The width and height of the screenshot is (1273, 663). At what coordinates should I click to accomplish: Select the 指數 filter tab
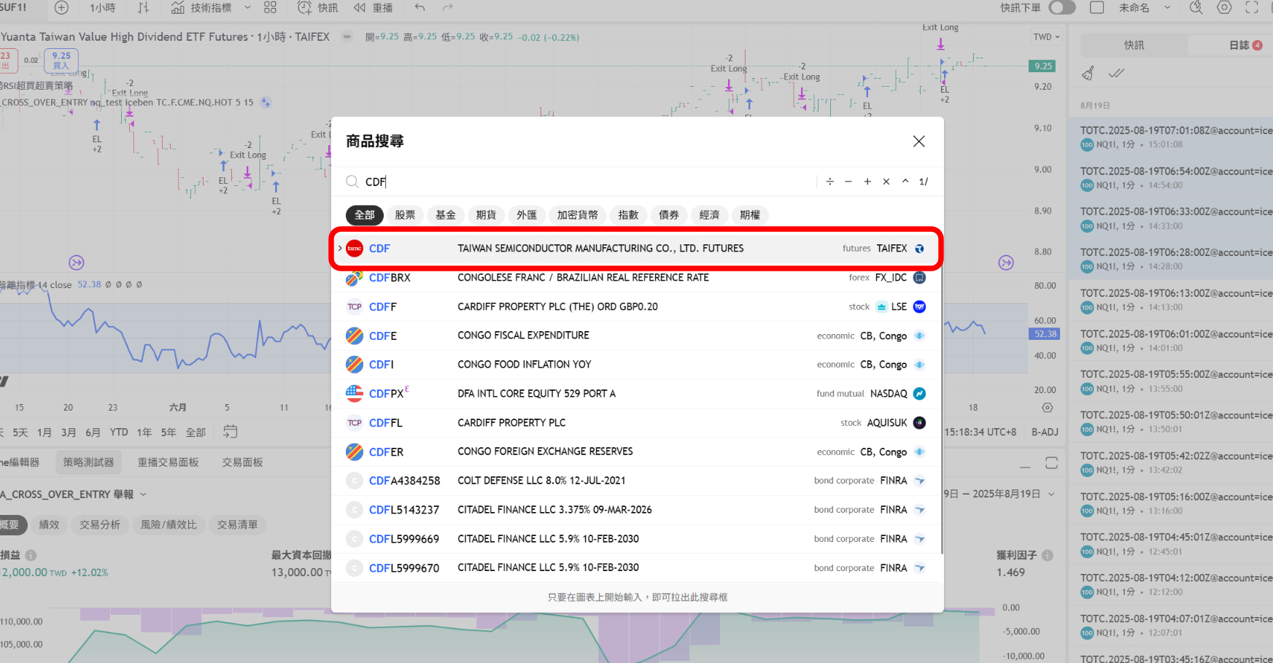(x=628, y=215)
